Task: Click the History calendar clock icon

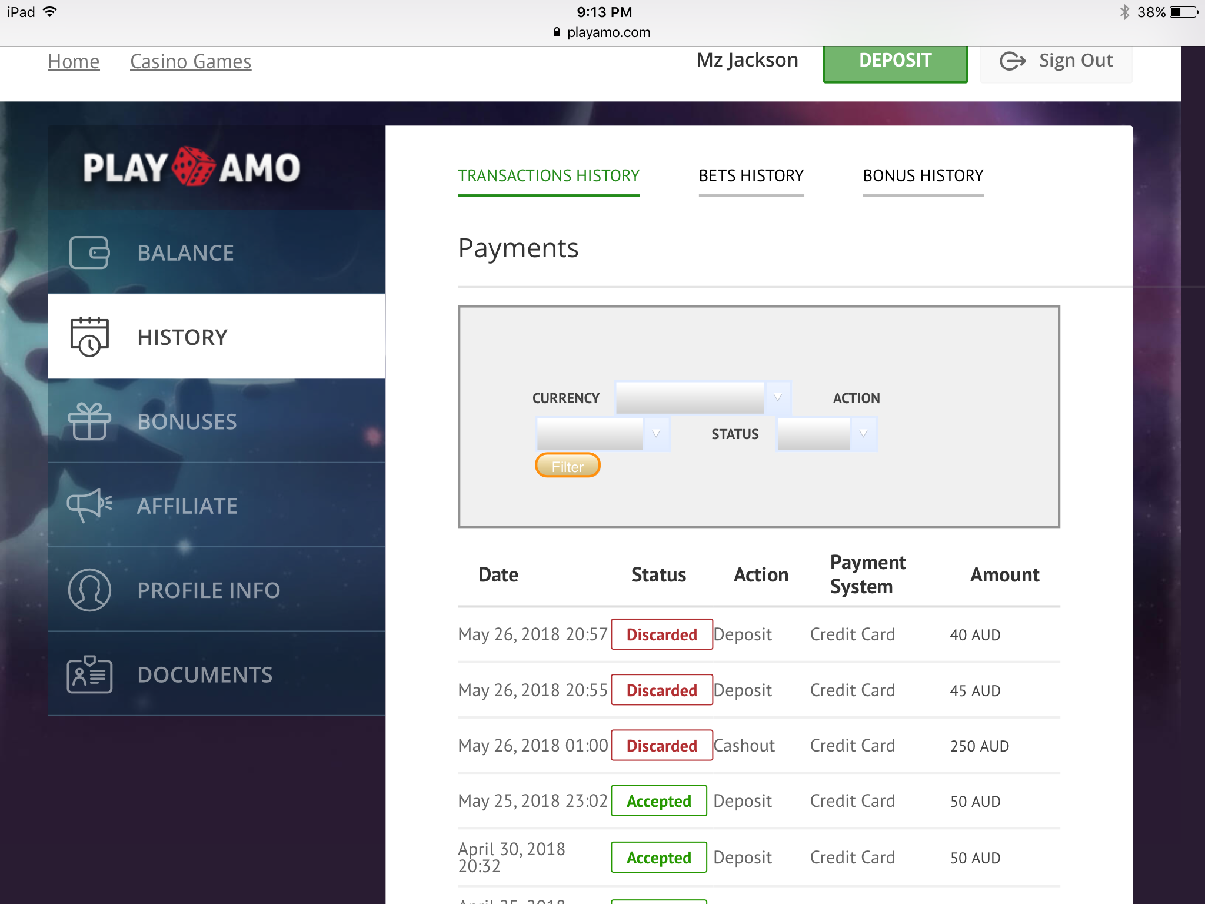Action: pyautogui.click(x=89, y=337)
